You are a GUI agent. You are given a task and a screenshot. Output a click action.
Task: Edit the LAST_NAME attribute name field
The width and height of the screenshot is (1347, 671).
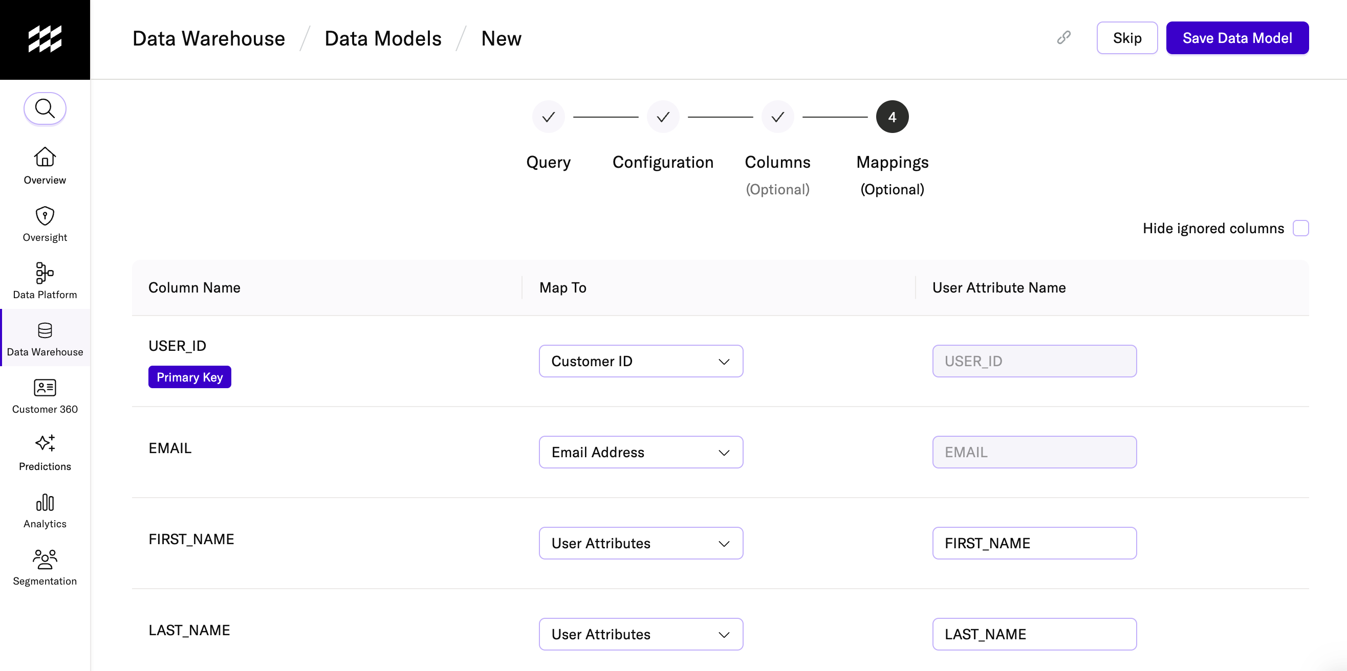pos(1034,634)
